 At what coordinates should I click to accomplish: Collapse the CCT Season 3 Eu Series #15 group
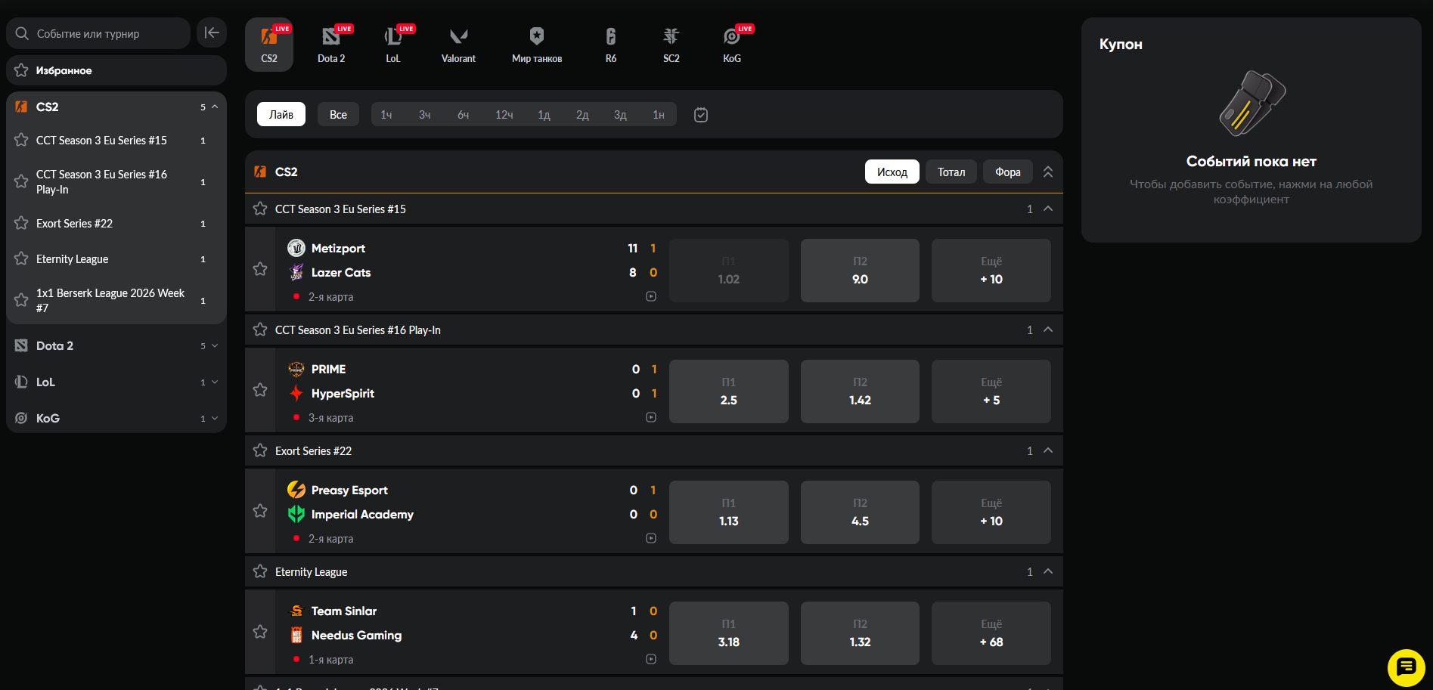pyautogui.click(x=1048, y=209)
